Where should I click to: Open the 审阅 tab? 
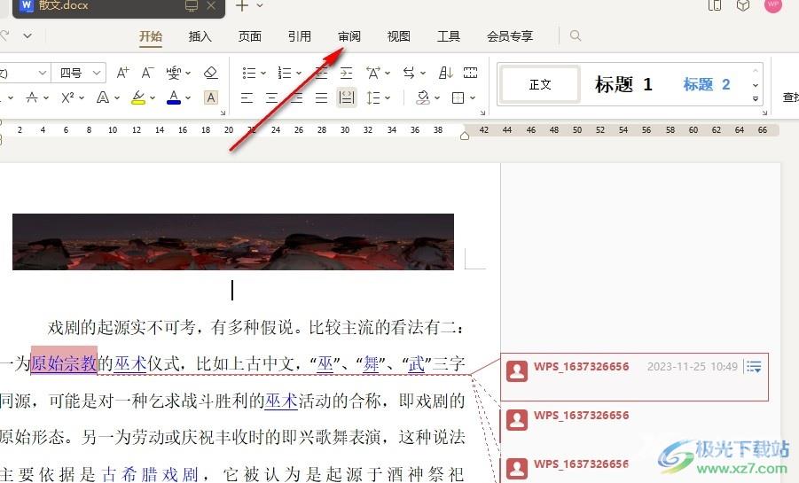coord(349,36)
